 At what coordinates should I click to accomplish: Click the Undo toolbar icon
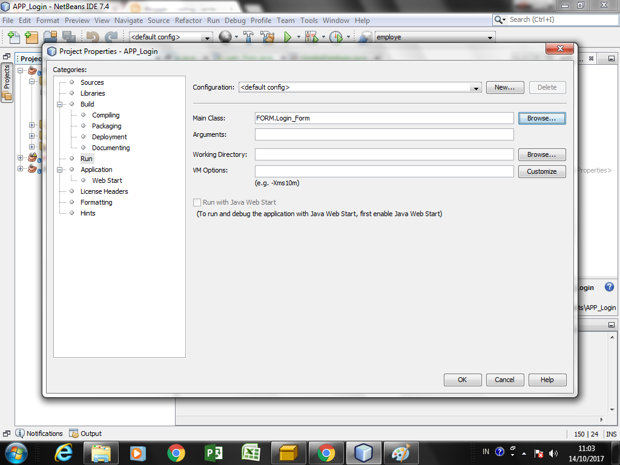point(93,37)
